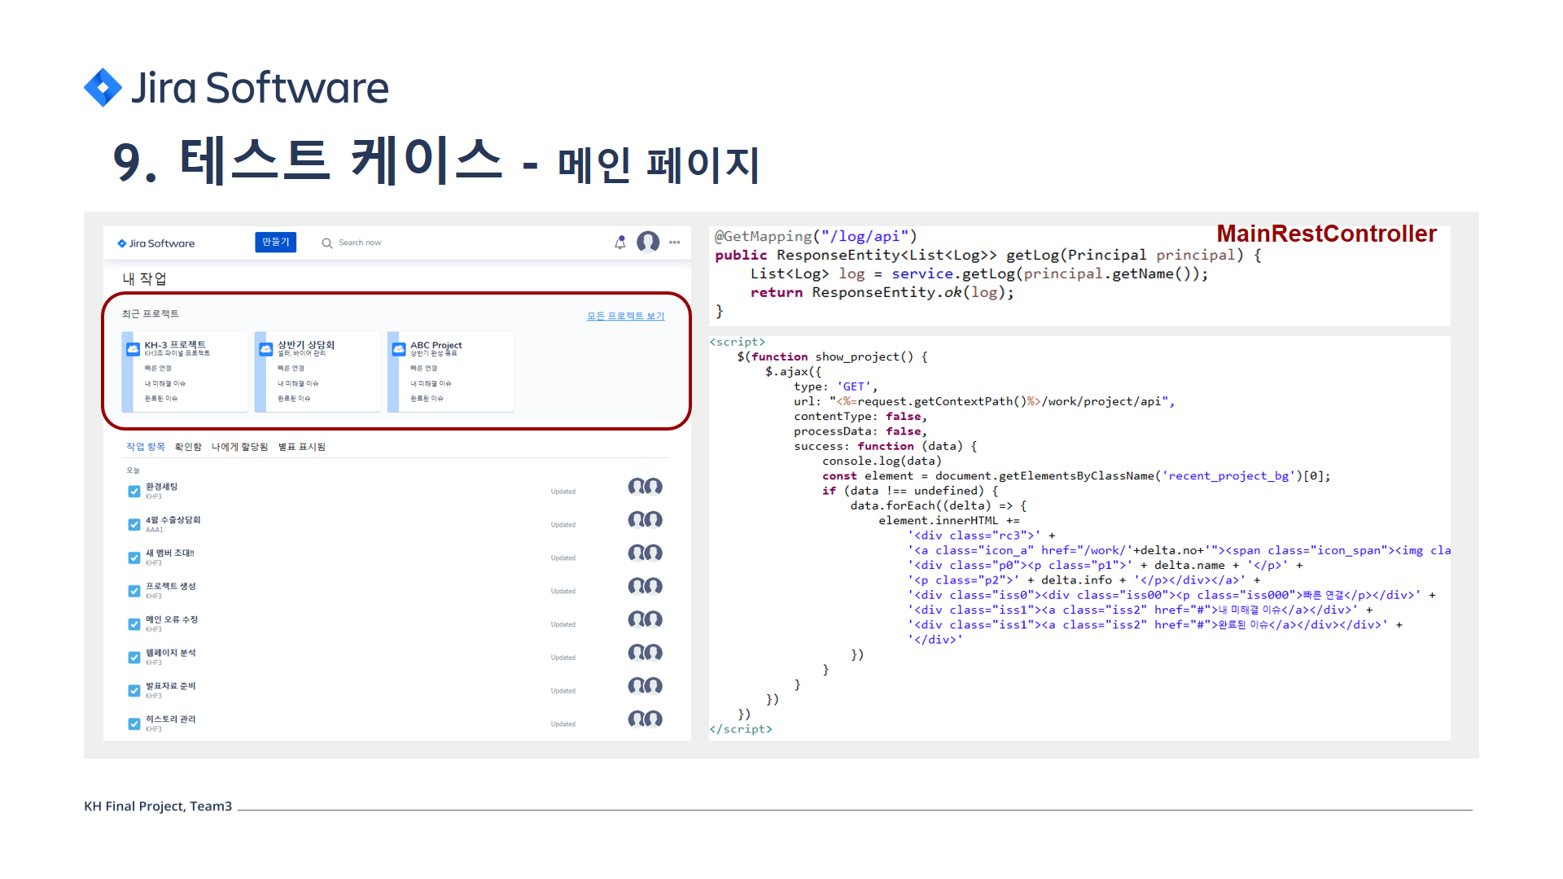Toggle the 프로젝트 생성 checkbox
Viewport: 1563px width, 879px height.
click(134, 592)
